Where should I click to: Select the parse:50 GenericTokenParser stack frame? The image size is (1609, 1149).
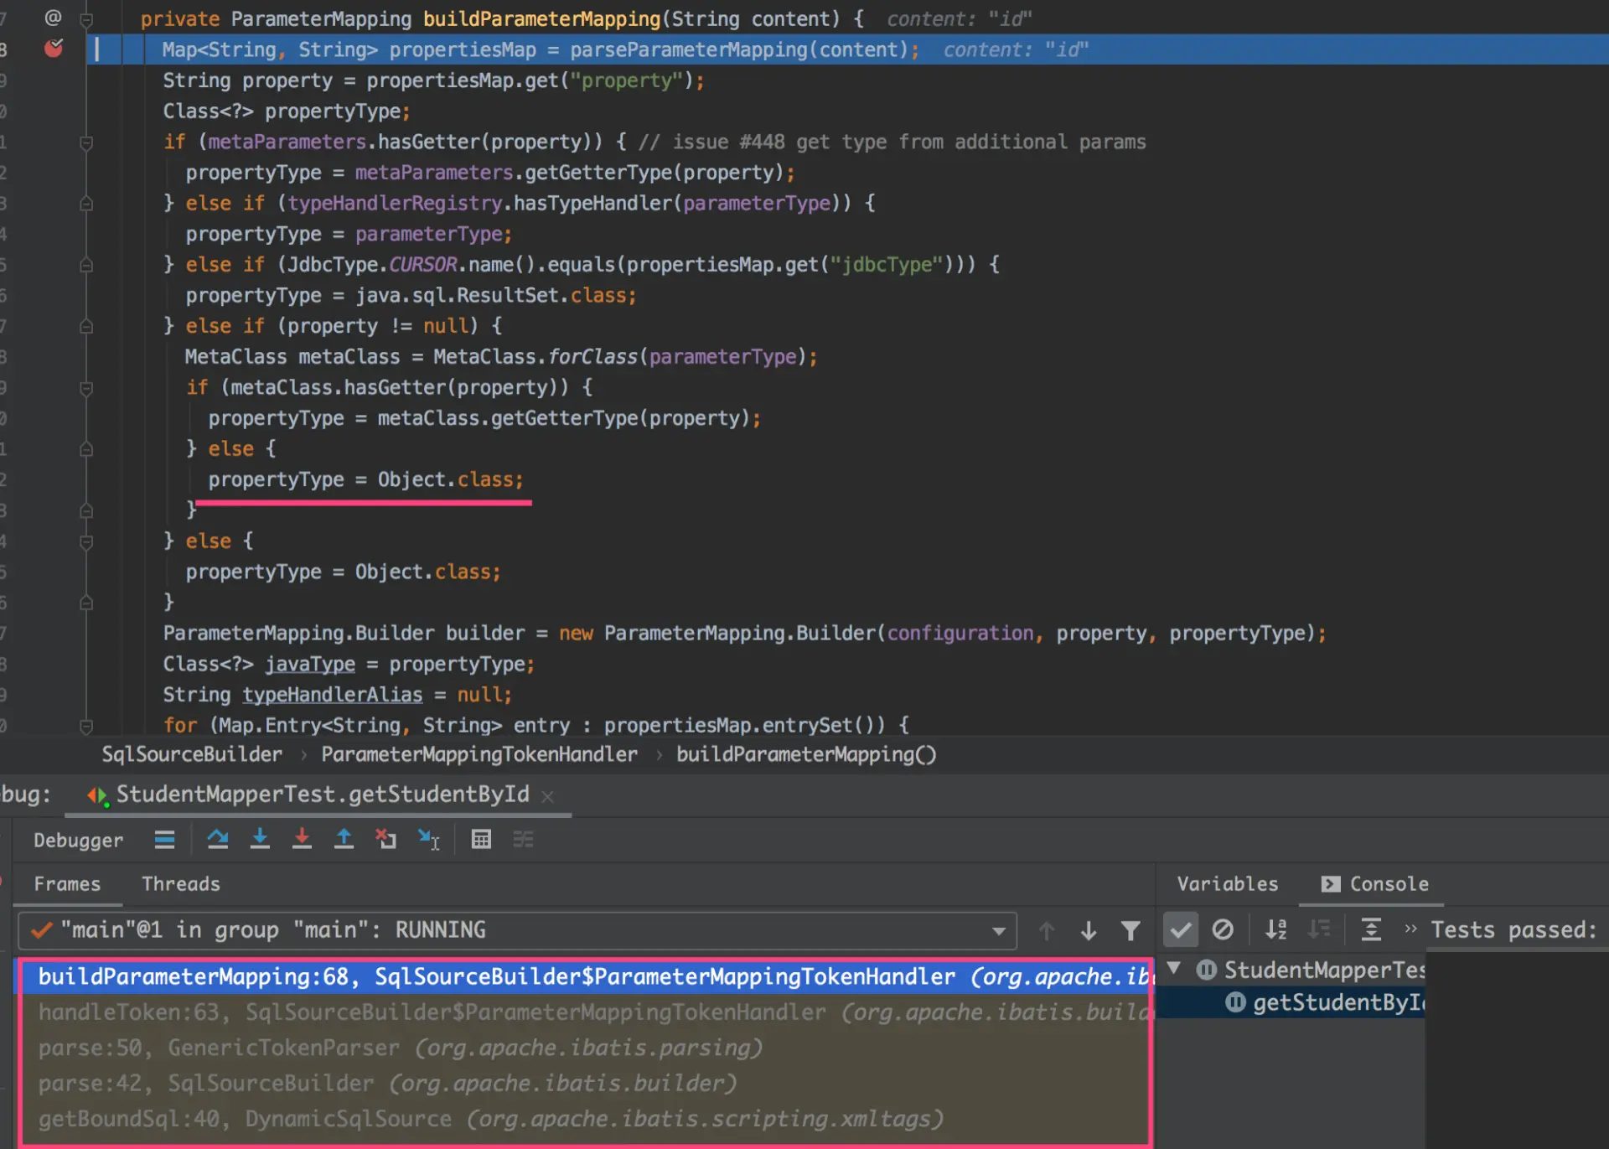(377, 1048)
